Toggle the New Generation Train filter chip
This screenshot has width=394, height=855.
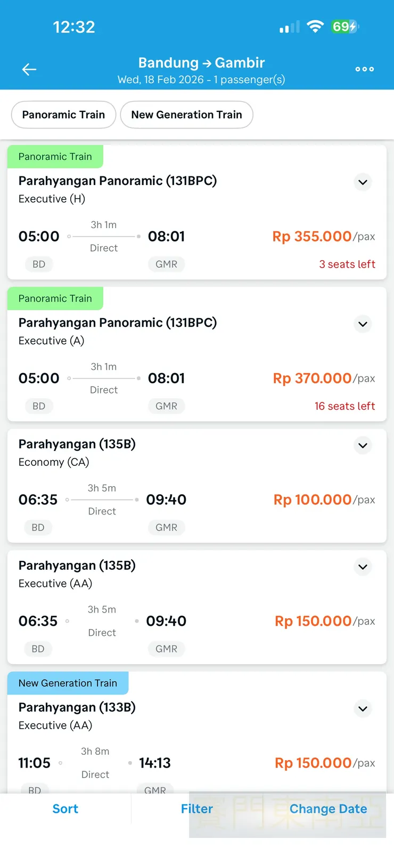186,115
